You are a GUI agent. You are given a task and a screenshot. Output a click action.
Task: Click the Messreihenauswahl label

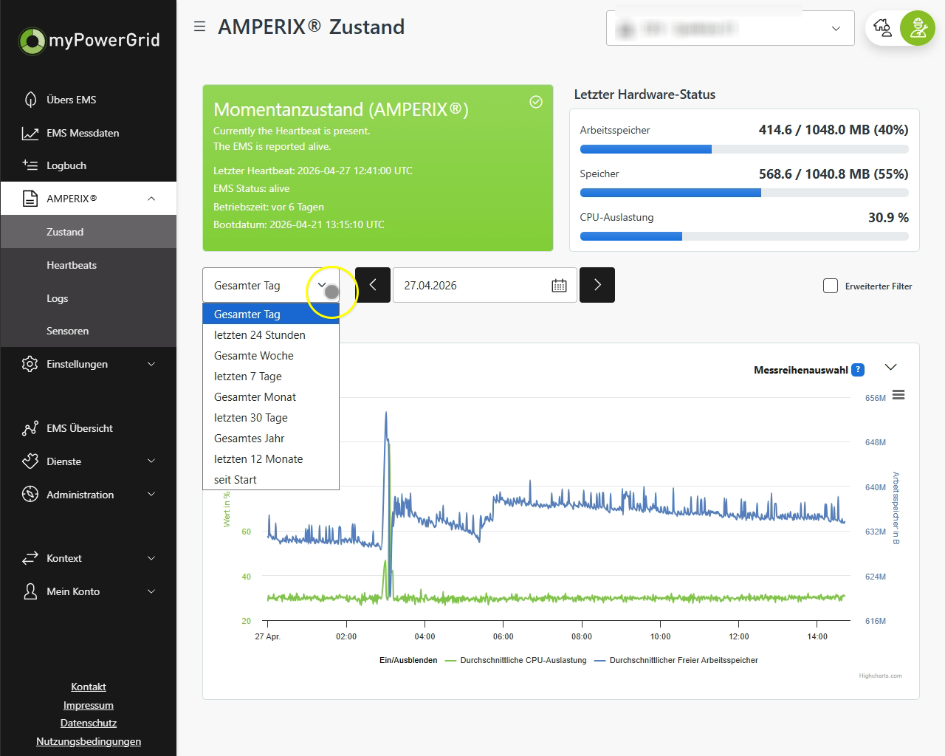click(x=800, y=370)
